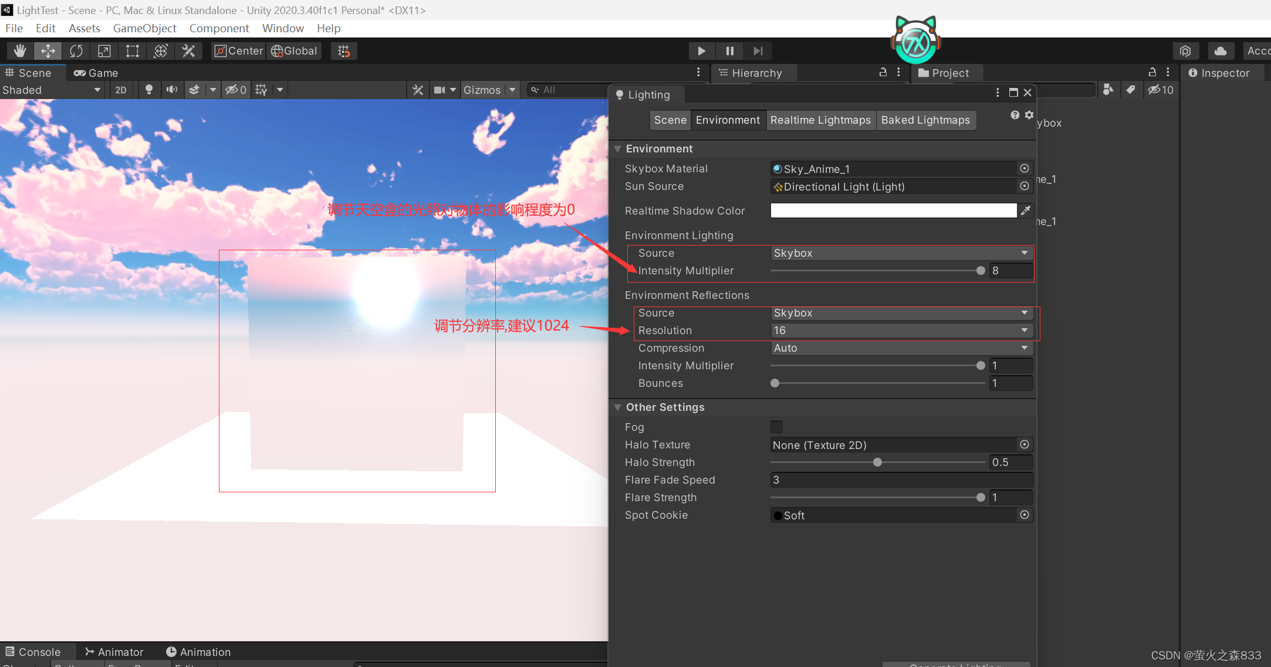
Task: Switch to Baked Lightmaps tab
Action: [925, 120]
